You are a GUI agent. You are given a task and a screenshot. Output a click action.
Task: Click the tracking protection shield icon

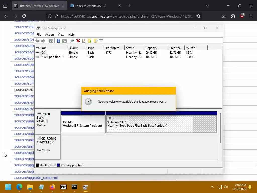(50, 16)
